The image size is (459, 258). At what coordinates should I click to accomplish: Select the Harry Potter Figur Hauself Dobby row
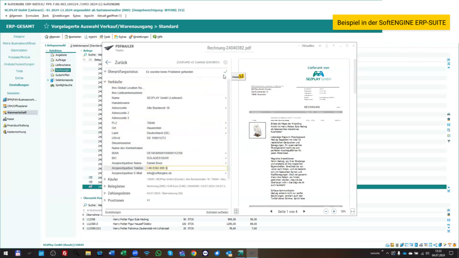point(170,224)
